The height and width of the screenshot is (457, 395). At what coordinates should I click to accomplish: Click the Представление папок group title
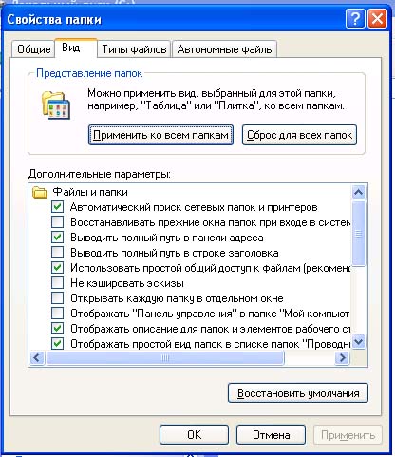tap(89, 73)
